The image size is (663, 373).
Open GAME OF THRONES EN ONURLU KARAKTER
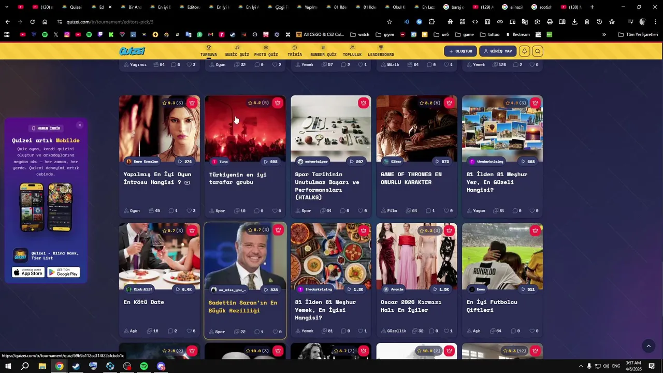coord(411,178)
